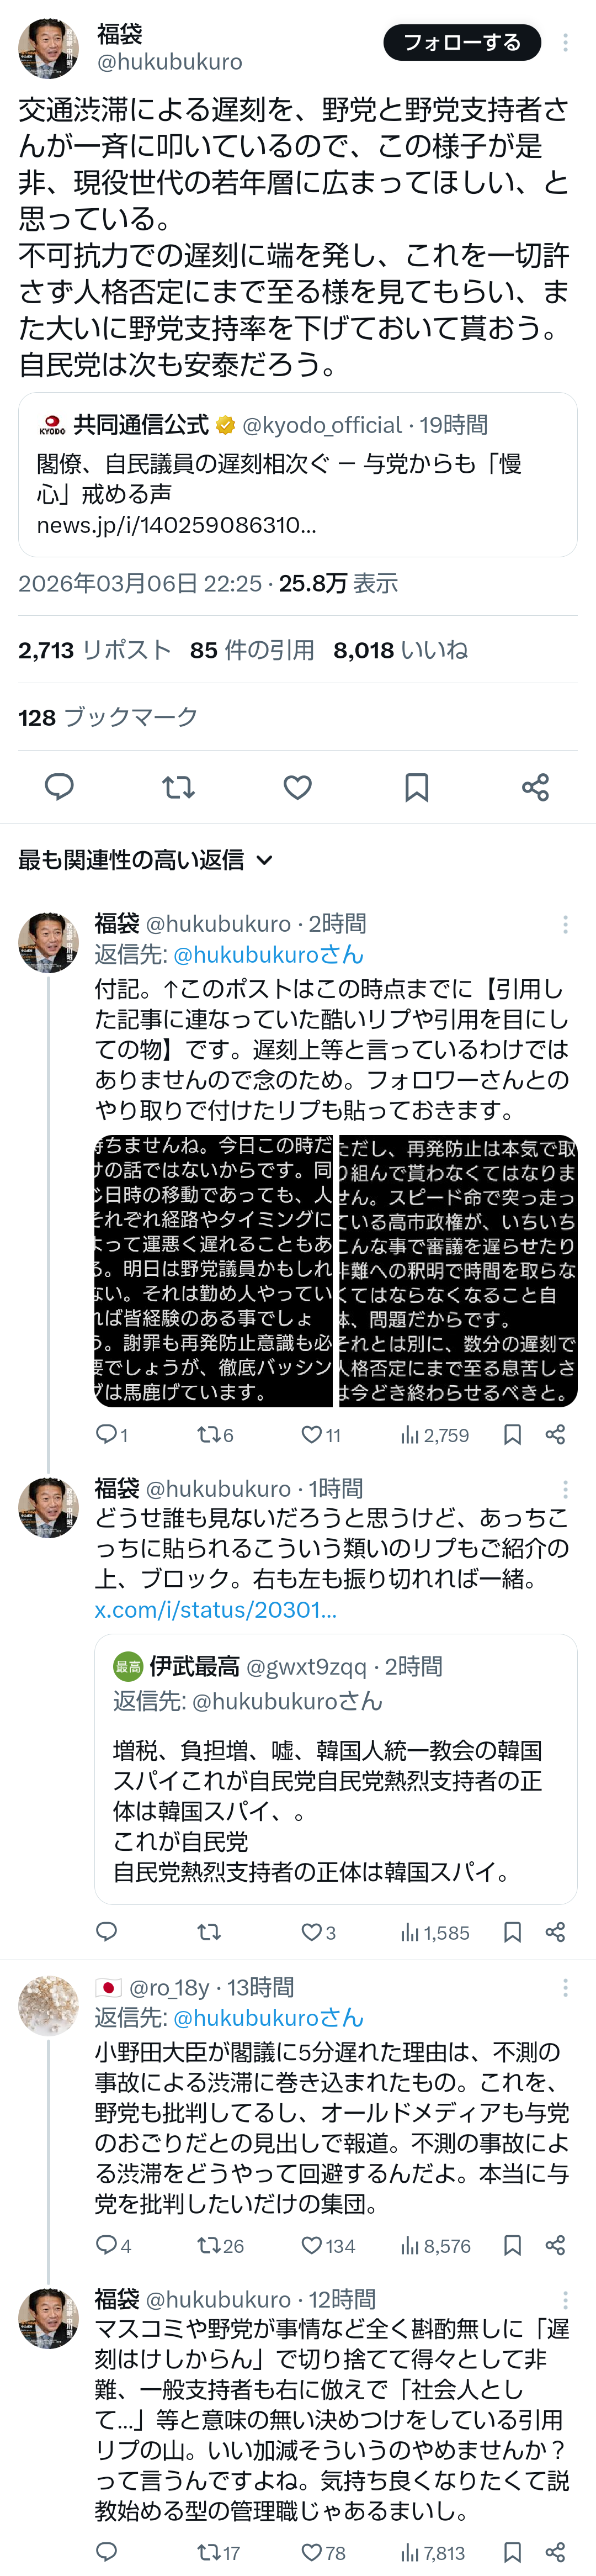This screenshot has height=2576, width=596.
Task: Share the @ro_18y reply
Action: pyautogui.click(x=556, y=2245)
